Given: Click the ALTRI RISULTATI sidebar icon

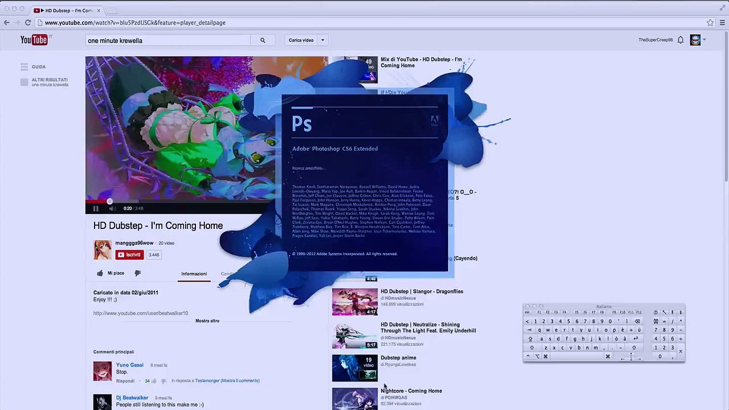Looking at the screenshot, I should coord(24,82).
